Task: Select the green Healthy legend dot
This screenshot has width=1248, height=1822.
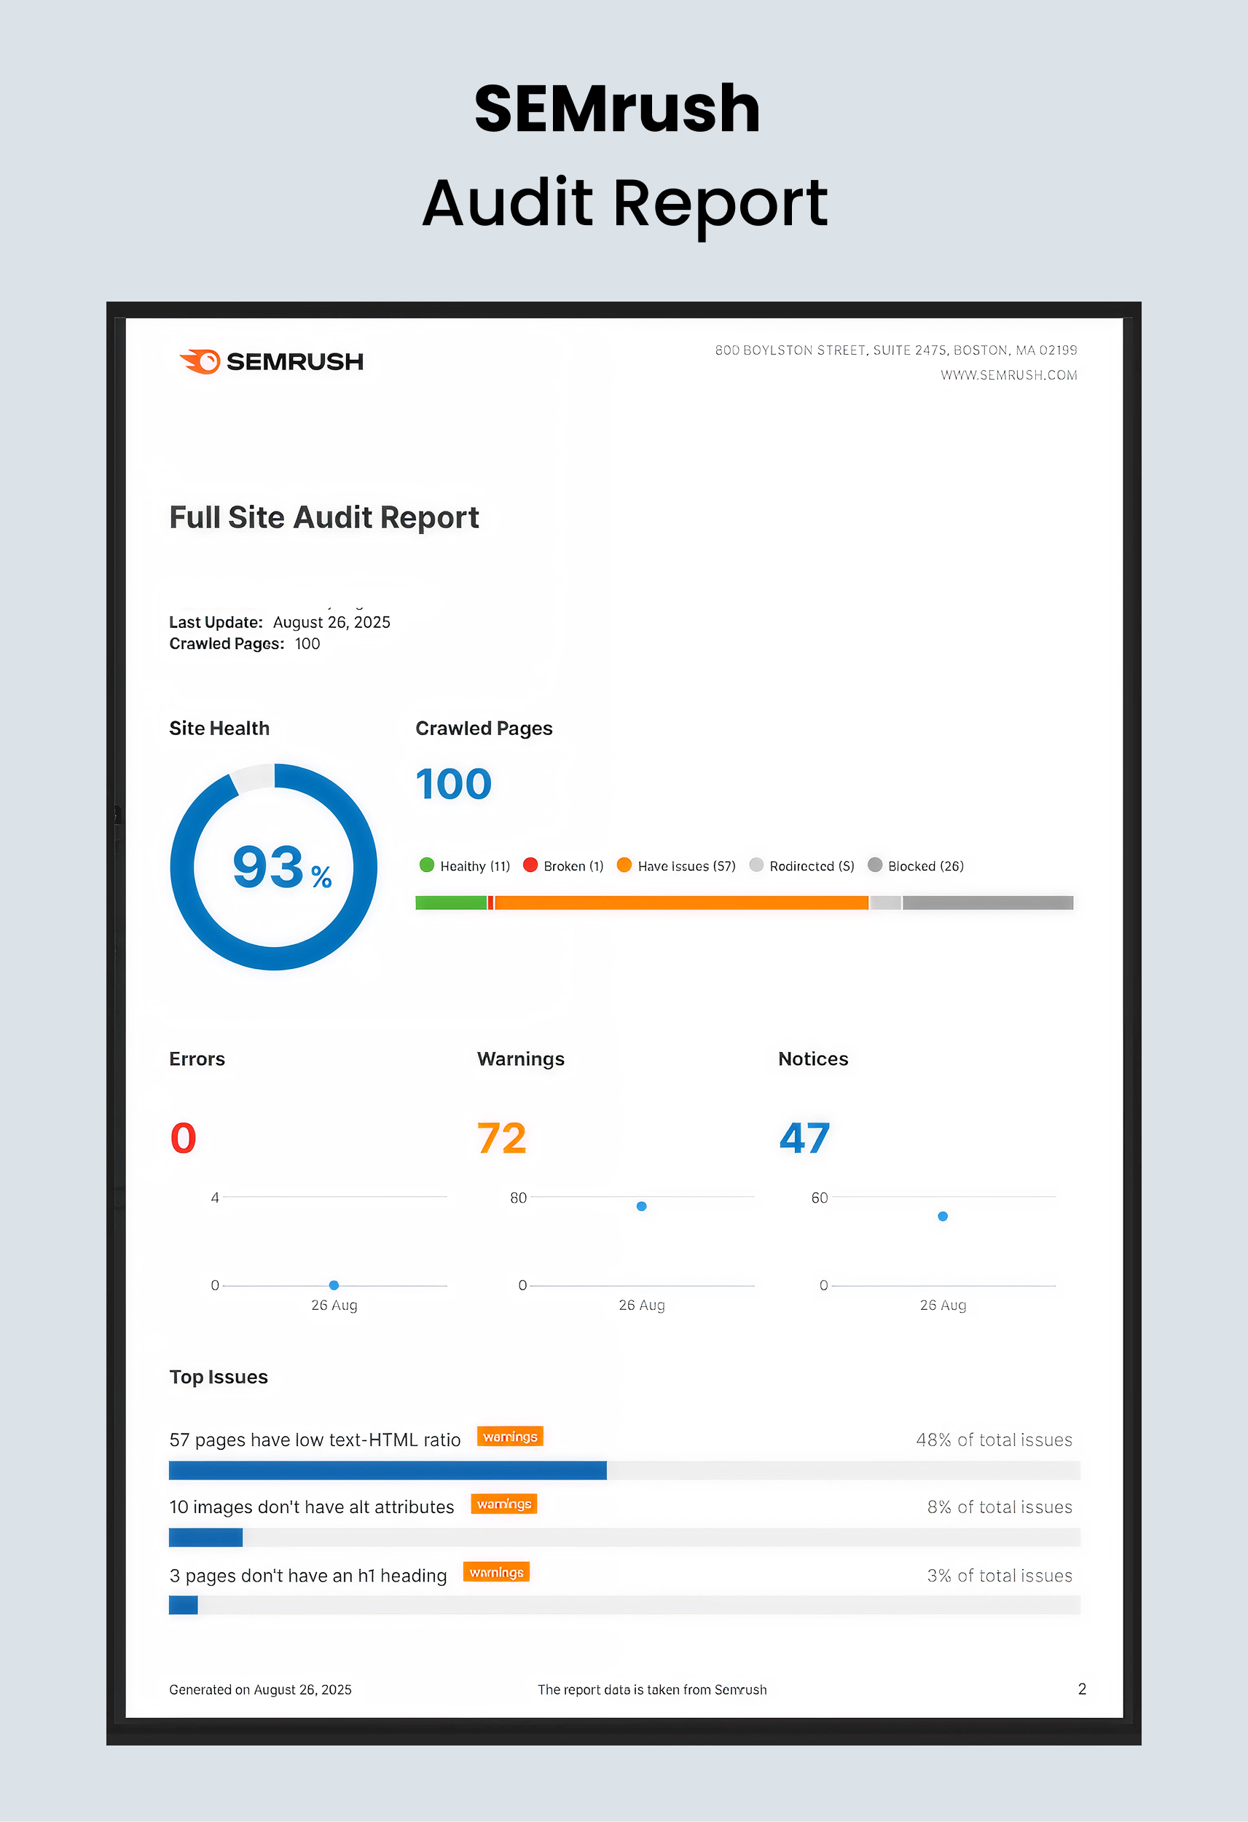Action: coord(427,865)
